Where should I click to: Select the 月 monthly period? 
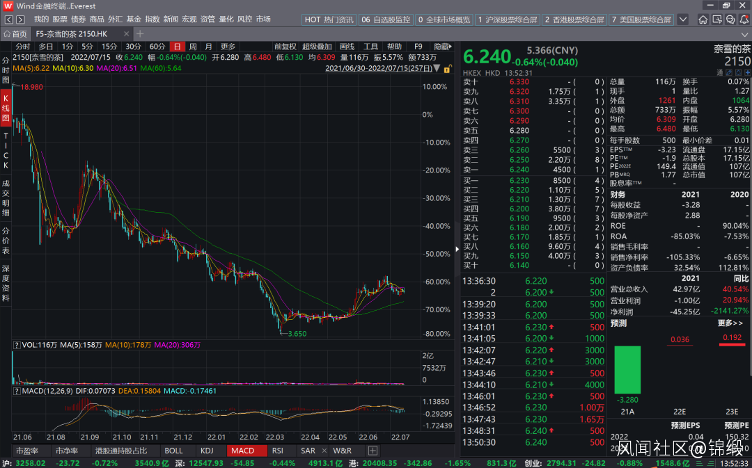[x=208, y=47]
